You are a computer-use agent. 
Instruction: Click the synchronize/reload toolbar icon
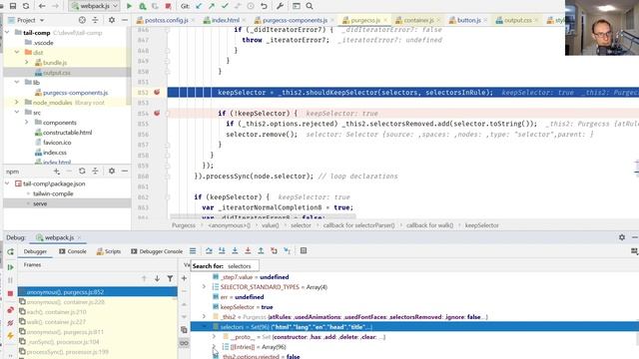coord(26,6)
